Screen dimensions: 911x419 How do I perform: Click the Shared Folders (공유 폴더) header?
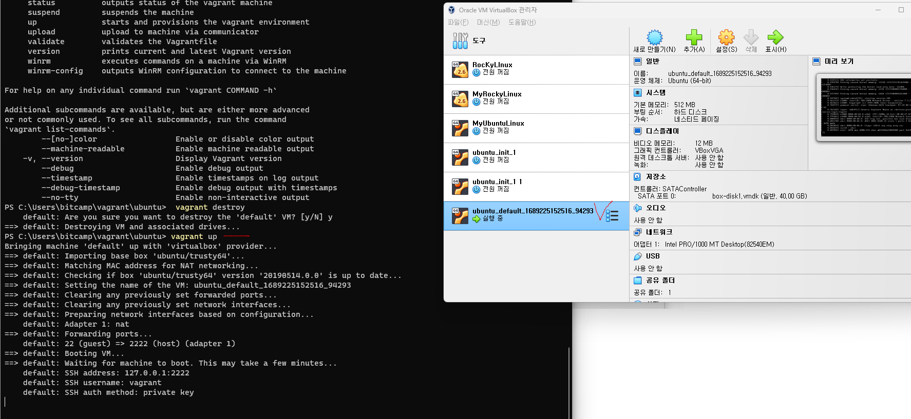[x=660, y=281]
